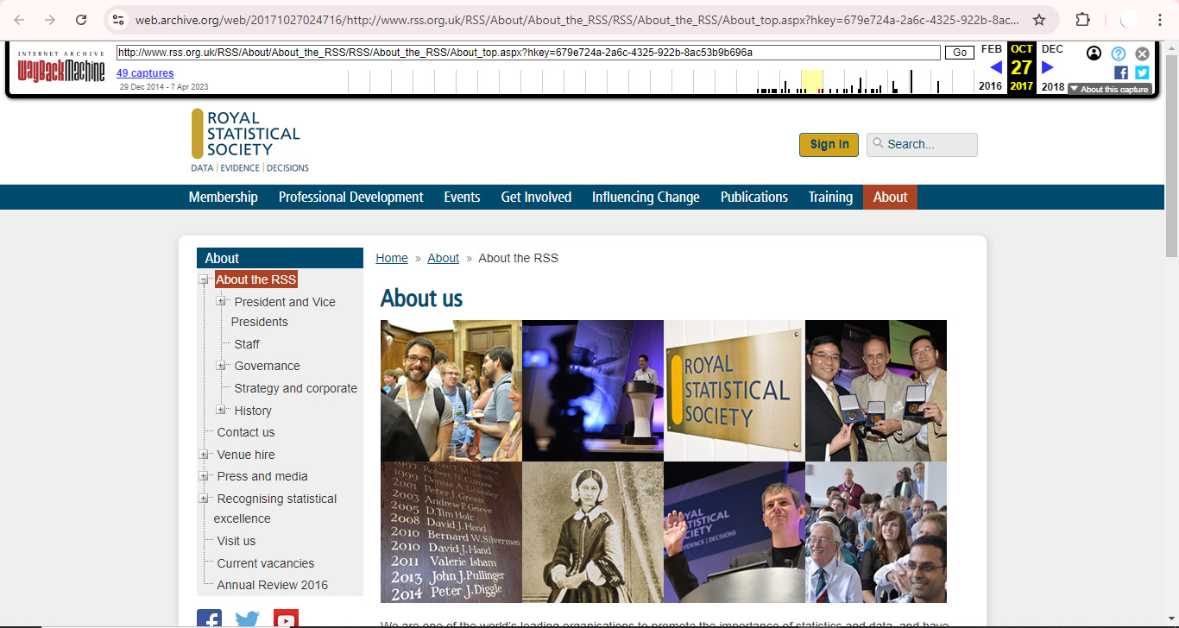Follow the Home breadcrumb link
Viewport: 1179px width, 628px height.
tap(392, 258)
